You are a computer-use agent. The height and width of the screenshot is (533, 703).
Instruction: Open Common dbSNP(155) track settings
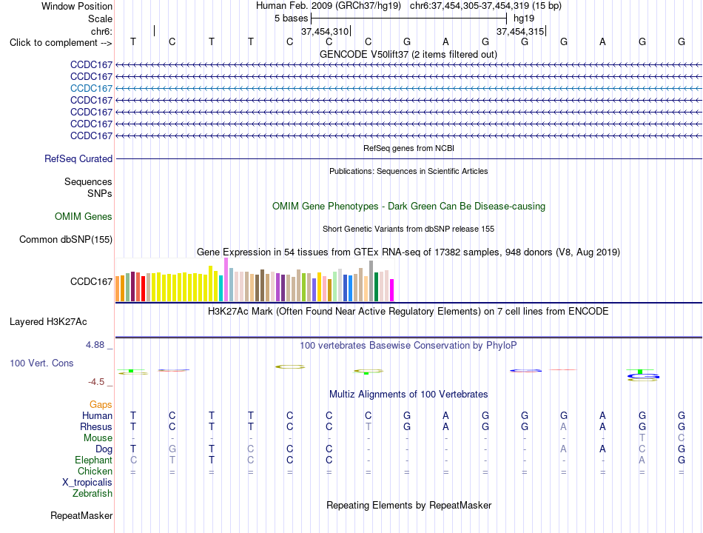tap(66, 240)
